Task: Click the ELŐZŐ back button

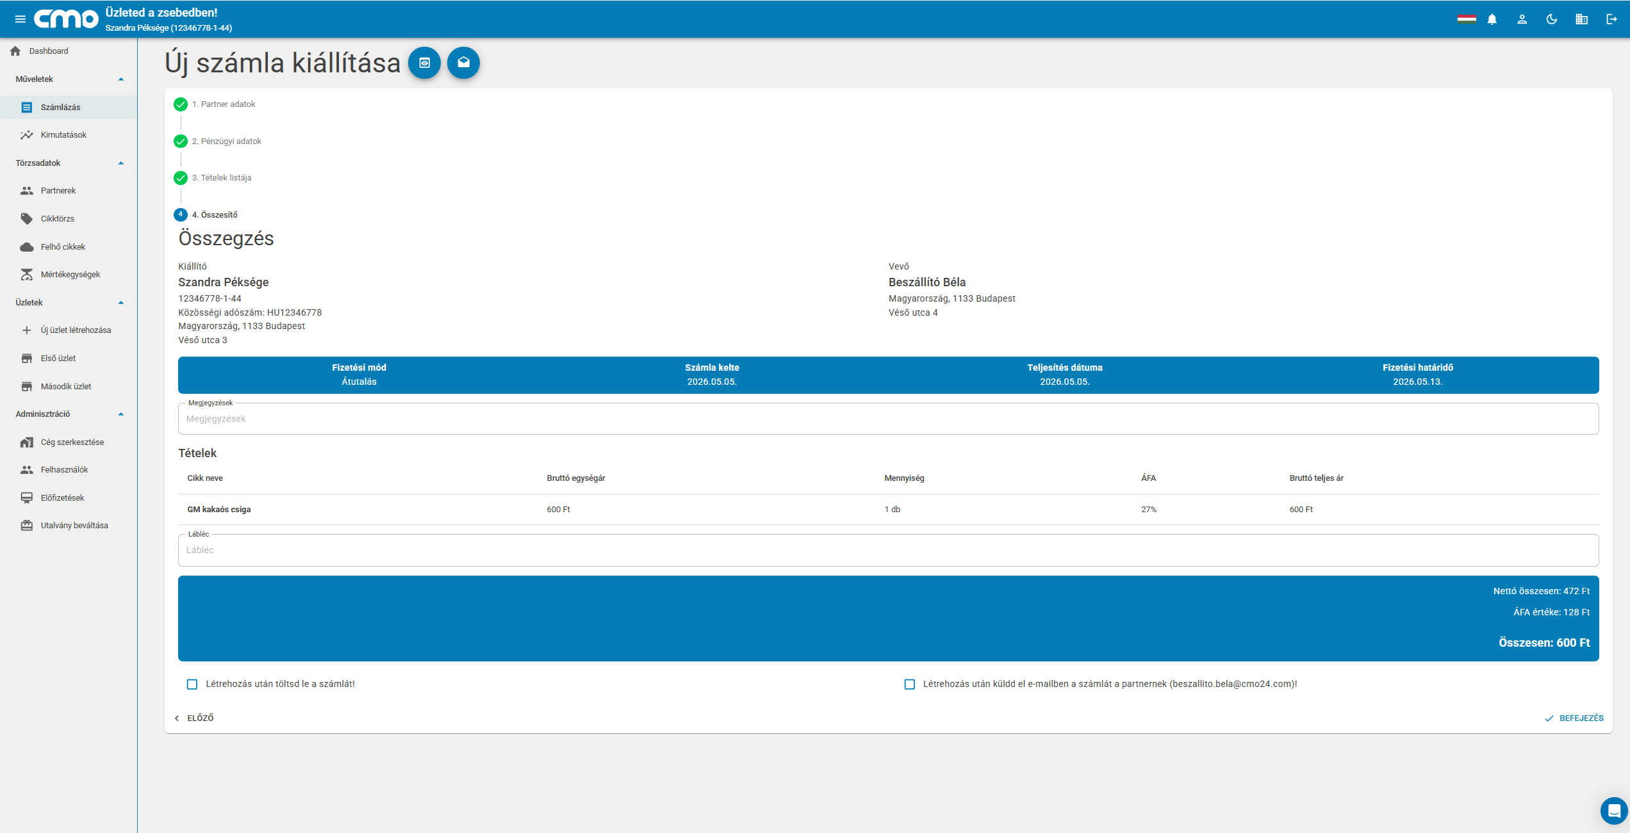Action: [x=193, y=718]
